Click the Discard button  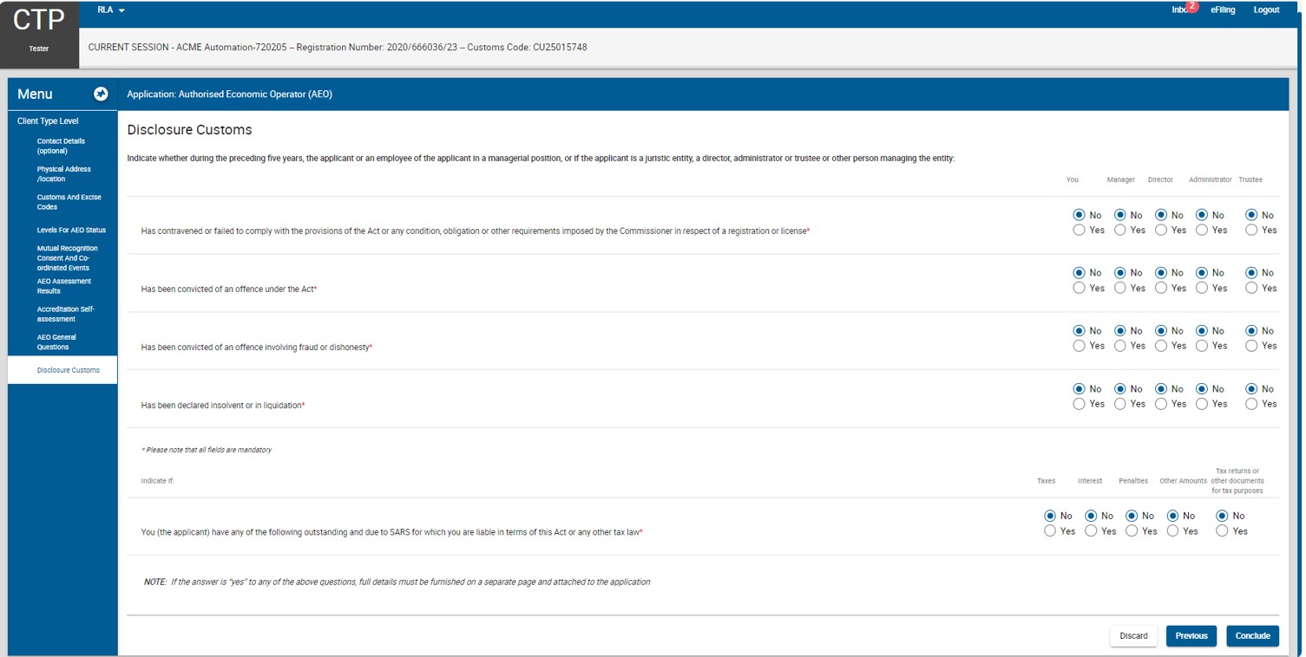(1133, 635)
